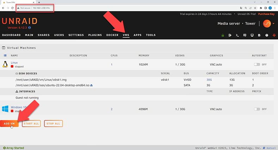Click the UNRAID logo
Screen dimensions: 278x150
pos(20,21)
